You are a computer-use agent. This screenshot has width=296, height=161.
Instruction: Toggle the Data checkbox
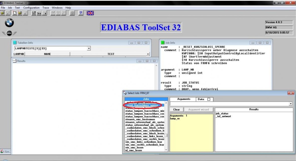tap(208, 99)
